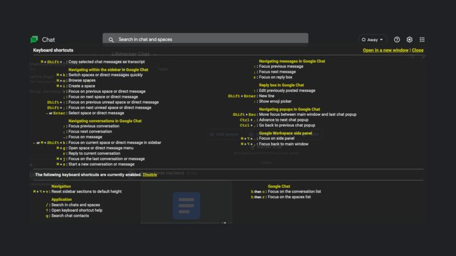Click 'Switch spaces or direct messages quickly' text
The width and height of the screenshot is (456, 256).
tap(105, 75)
